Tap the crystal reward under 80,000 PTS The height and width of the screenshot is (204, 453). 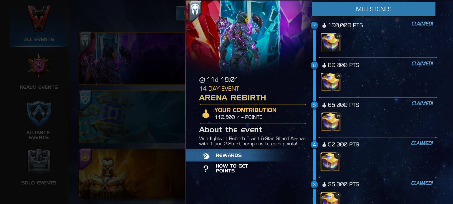coord(330,82)
